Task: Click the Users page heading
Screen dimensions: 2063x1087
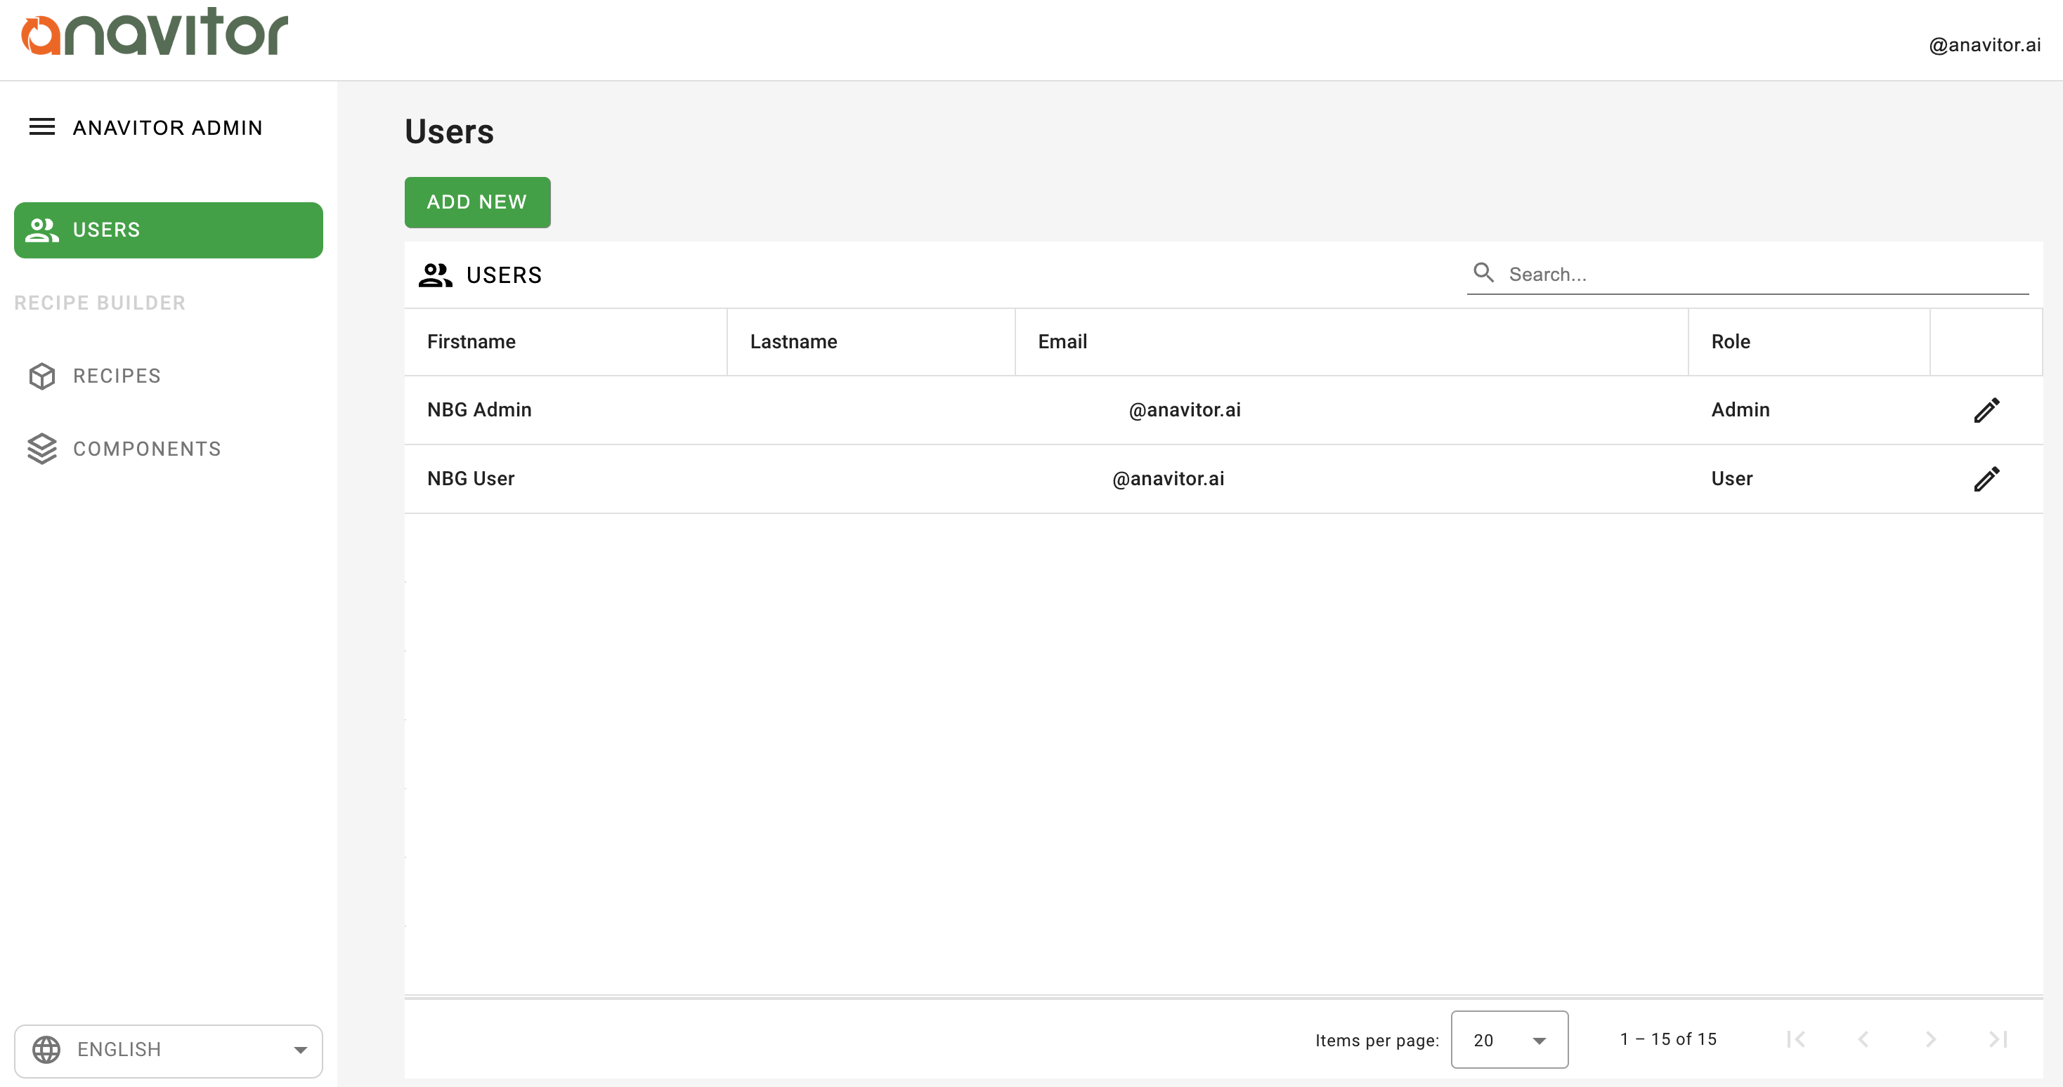Action: [449, 132]
